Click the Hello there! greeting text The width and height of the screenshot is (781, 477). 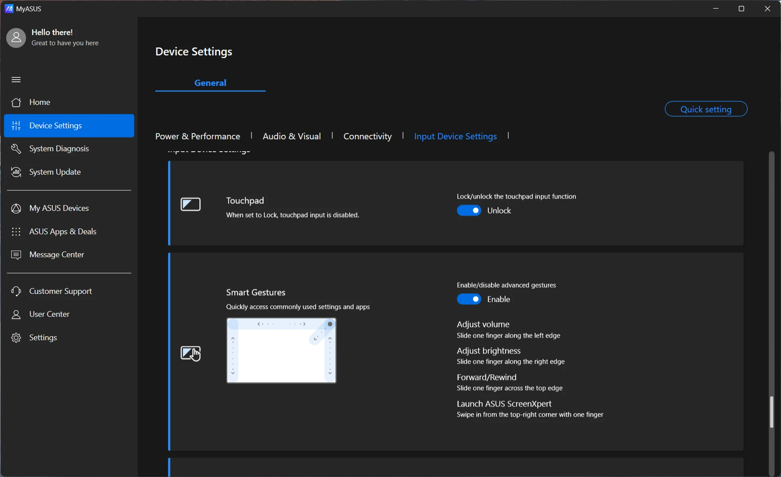tap(52, 32)
